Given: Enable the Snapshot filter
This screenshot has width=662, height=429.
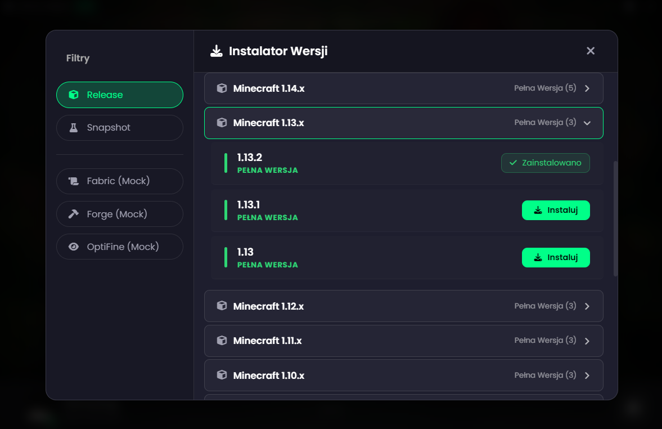Looking at the screenshot, I should click(x=119, y=128).
